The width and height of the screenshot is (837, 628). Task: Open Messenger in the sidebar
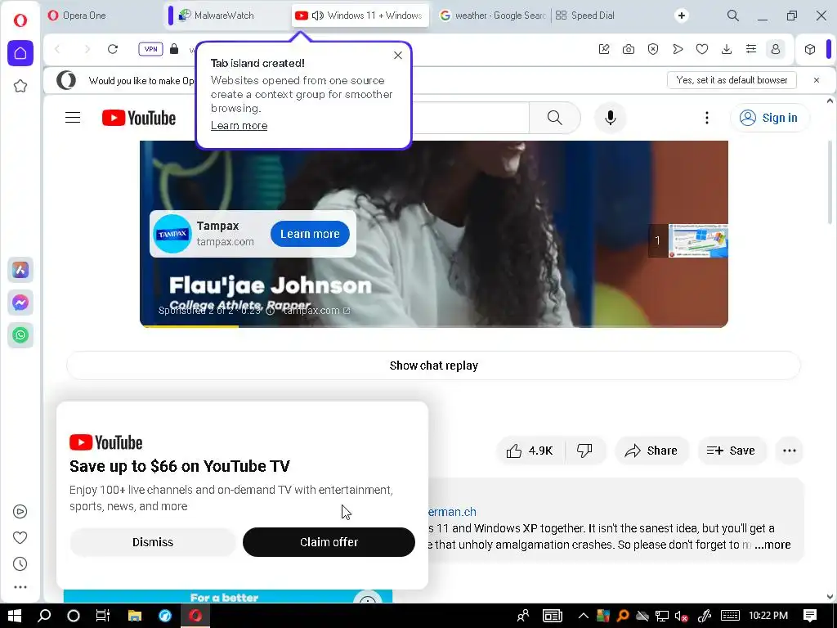point(20,303)
